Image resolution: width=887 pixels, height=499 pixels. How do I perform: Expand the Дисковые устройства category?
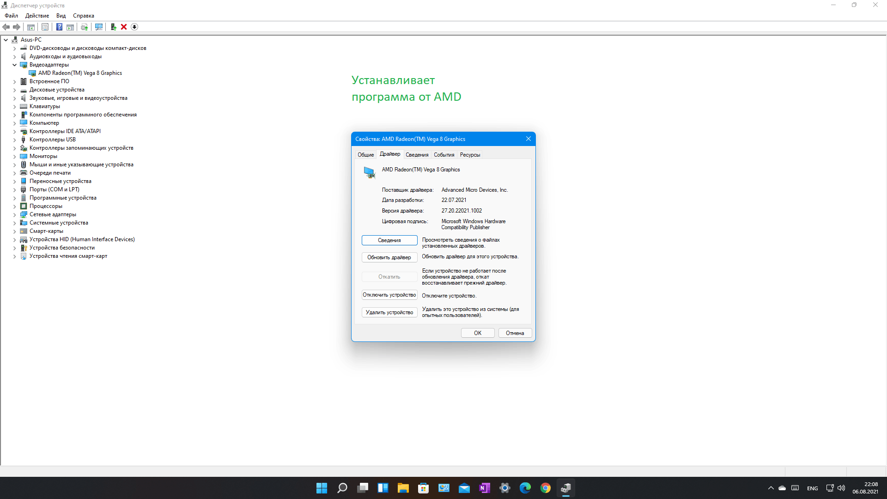(x=14, y=90)
